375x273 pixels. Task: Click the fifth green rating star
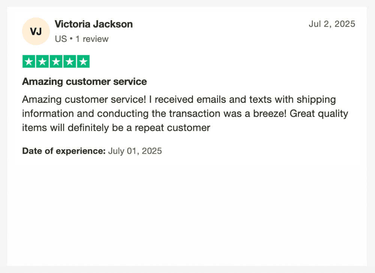pos(83,61)
